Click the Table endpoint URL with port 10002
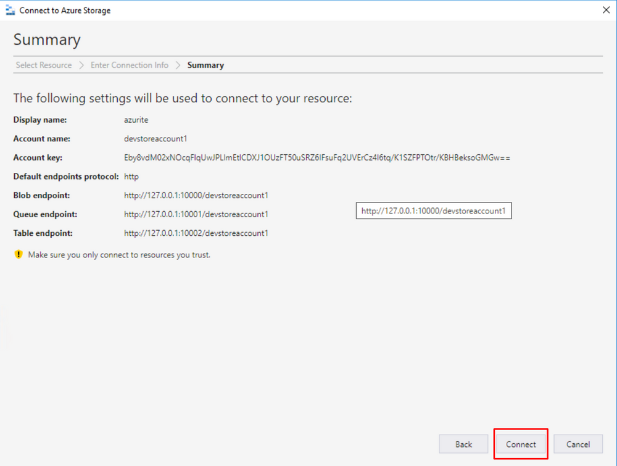617x466 pixels. (196, 233)
